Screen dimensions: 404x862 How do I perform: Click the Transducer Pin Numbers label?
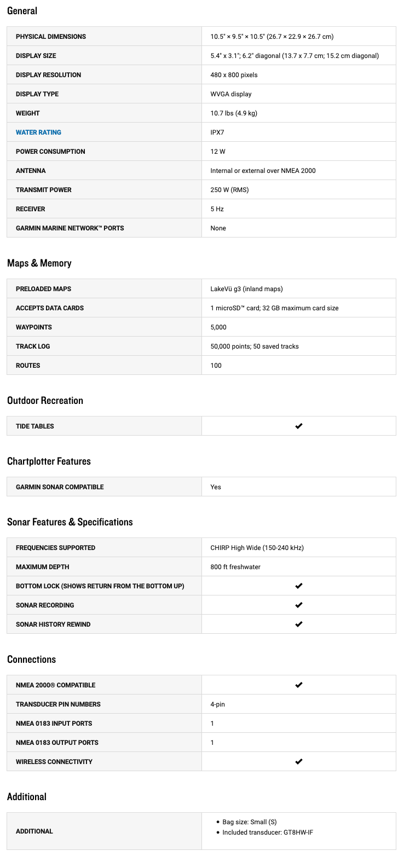(58, 704)
